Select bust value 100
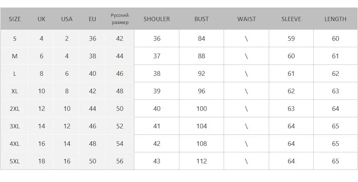The height and width of the screenshot is (182, 358). point(202,109)
